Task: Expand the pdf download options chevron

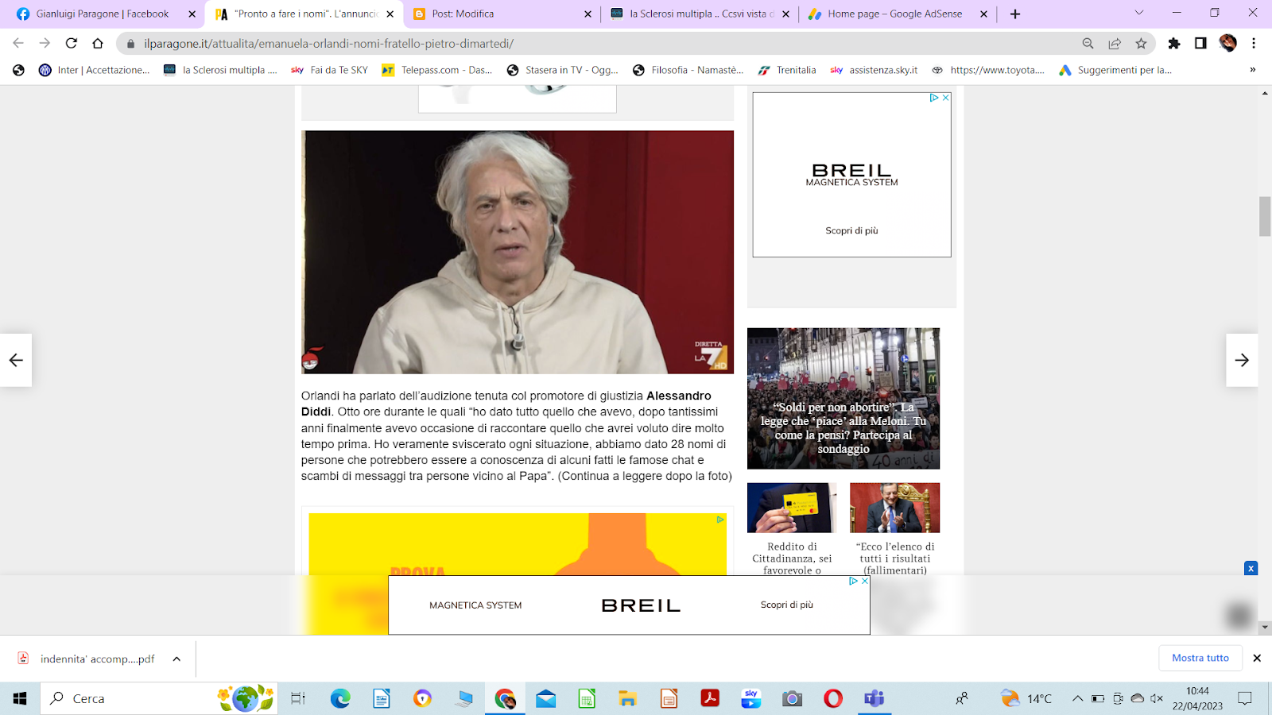Action: pos(176,659)
